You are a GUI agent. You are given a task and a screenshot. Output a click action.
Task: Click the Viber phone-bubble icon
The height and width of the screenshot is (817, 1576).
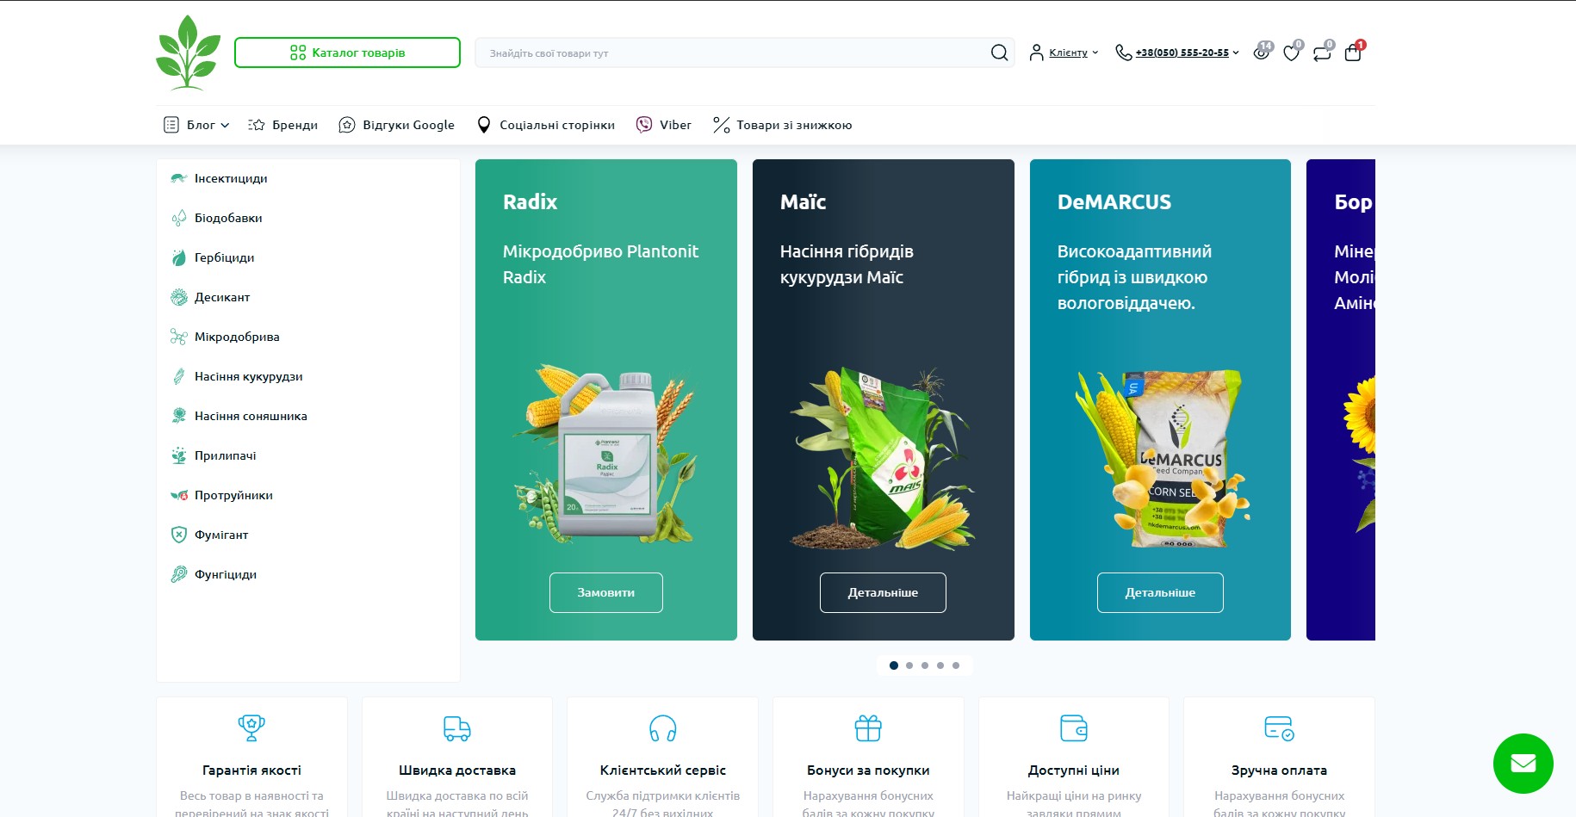(x=644, y=125)
